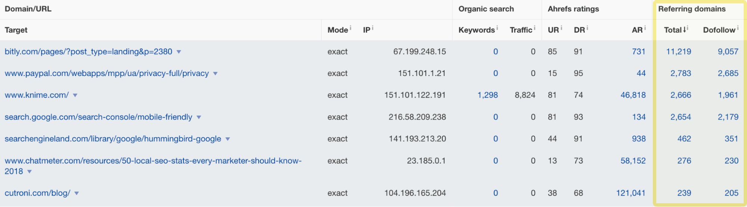
Task: Open 2,179 dofollow domains for search.google.com
Action: click(x=728, y=117)
